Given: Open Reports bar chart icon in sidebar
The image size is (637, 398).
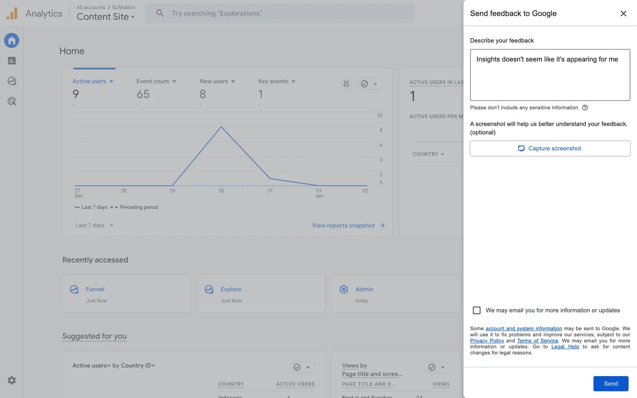Looking at the screenshot, I should [12, 61].
